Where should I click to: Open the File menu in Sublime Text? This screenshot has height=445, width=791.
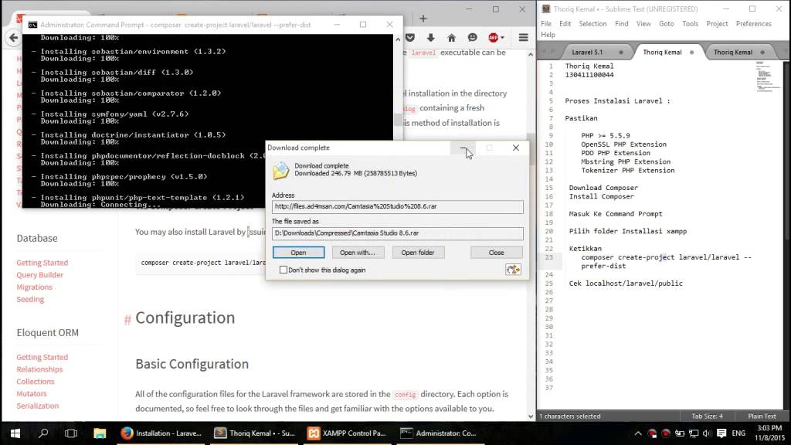point(546,24)
